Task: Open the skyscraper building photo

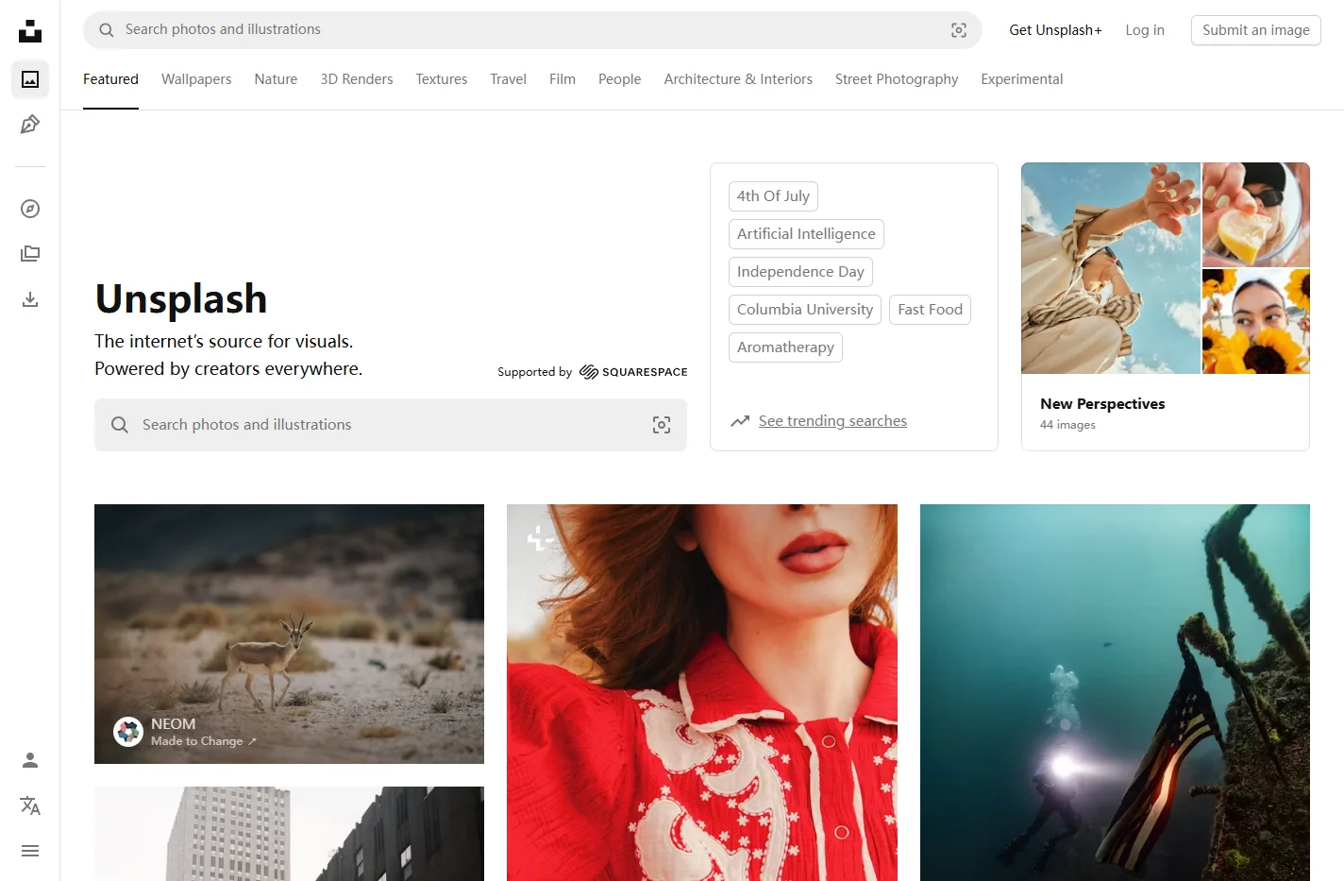Action: 289,834
